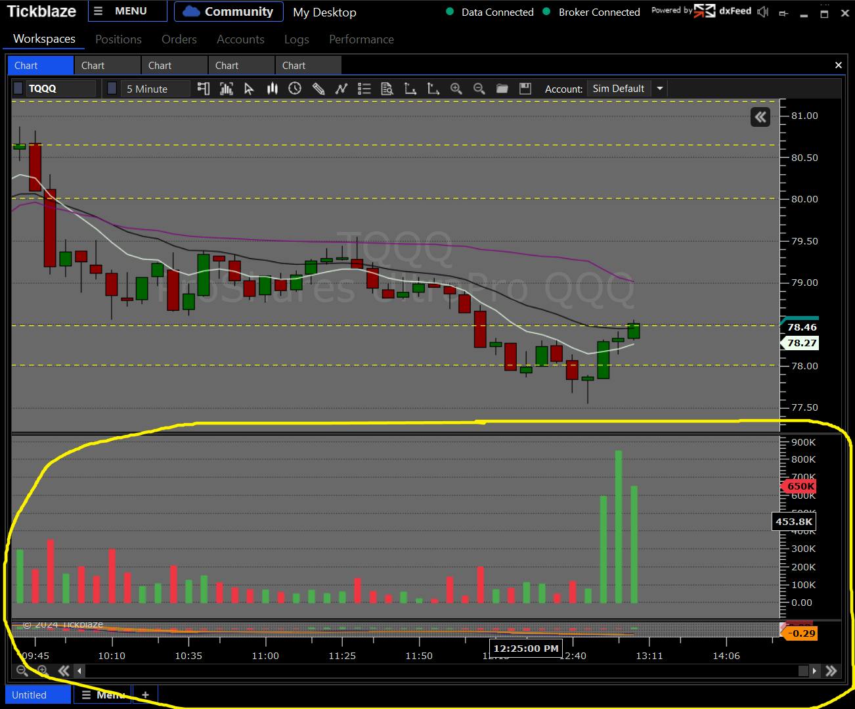Click the dxFeed logo
Image resolution: width=855 pixels, height=709 pixels.
(722, 11)
